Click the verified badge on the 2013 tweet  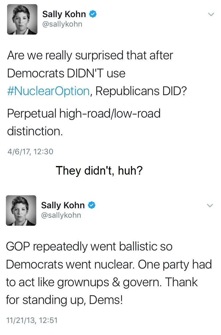[92, 205]
